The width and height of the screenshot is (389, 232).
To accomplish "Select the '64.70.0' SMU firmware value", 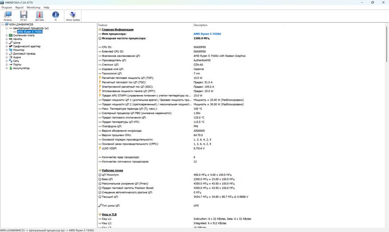I will [198, 135].
